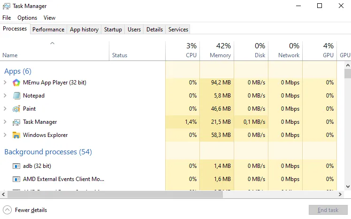Click the AMD External Events Client icon
Screen dimensions: 351x219
[16, 179]
